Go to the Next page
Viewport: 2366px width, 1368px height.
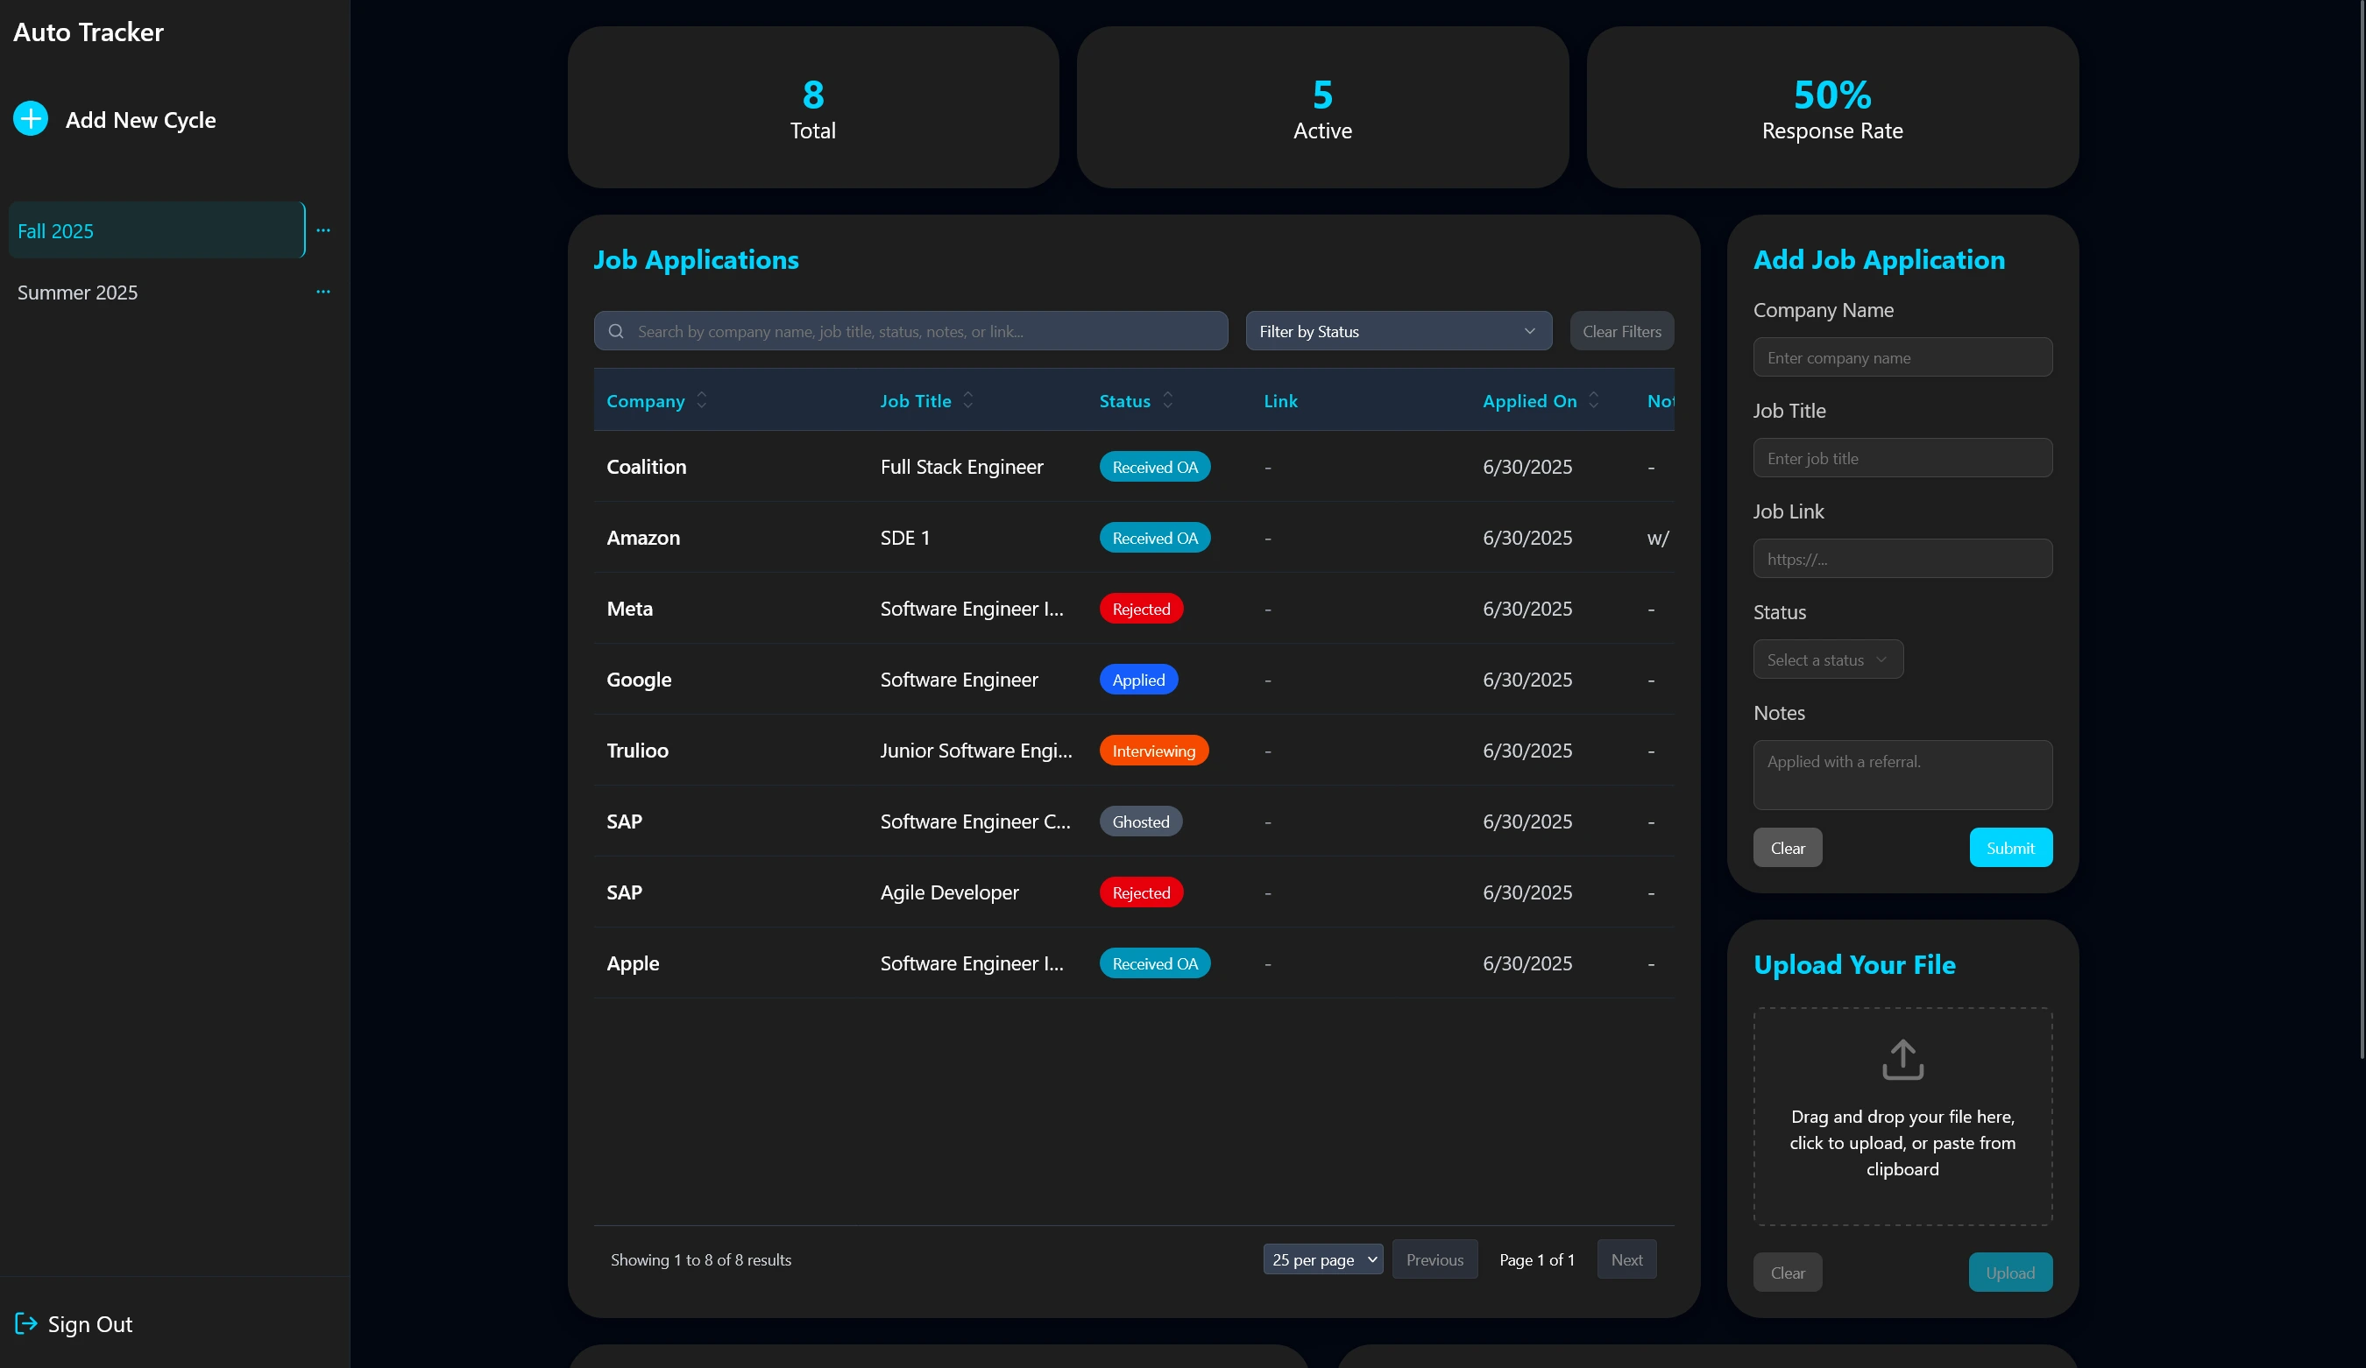[1626, 1259]
